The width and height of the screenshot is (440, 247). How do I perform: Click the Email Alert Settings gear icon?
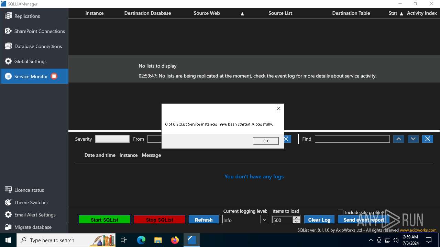click(x=8, y=214)
